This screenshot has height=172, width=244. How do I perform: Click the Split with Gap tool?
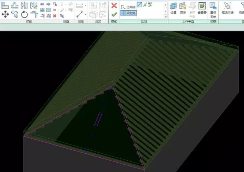tap(48, 4)
